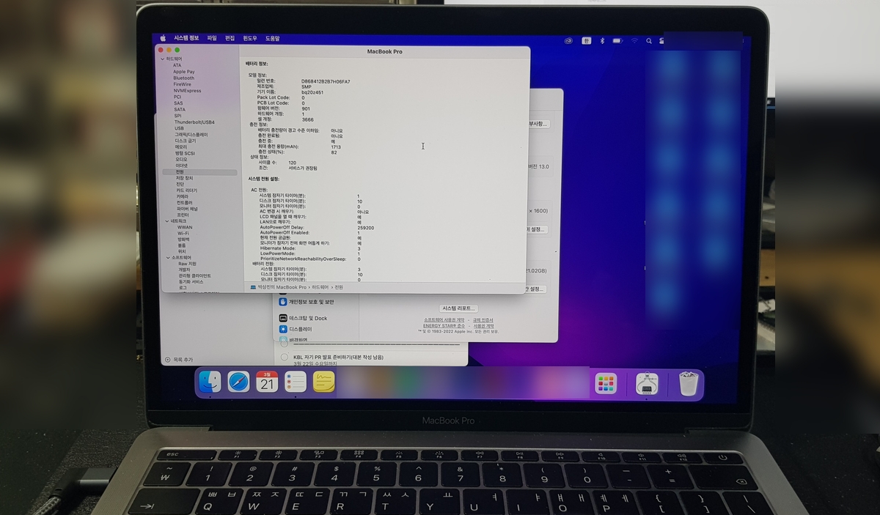Click the Korean input source (한) icon

tap(586, 40)
